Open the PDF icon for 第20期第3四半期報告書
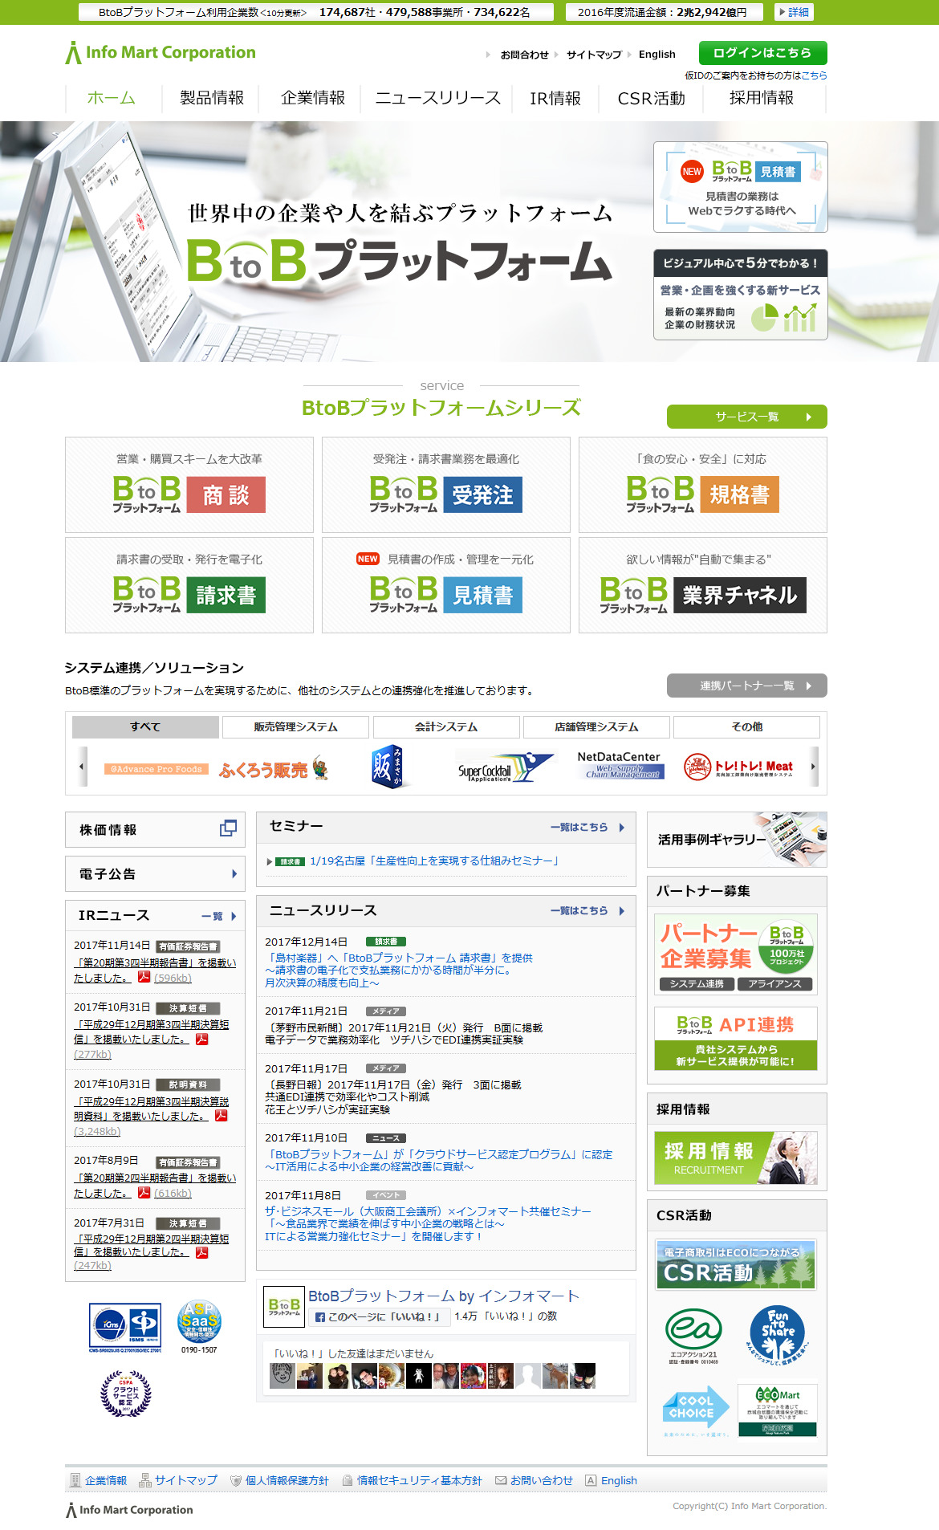 click(x=144, y=977)
